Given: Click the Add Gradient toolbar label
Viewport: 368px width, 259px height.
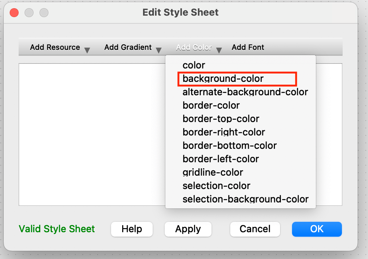Looking at the screenshot, I should click(x=128, y=47).
